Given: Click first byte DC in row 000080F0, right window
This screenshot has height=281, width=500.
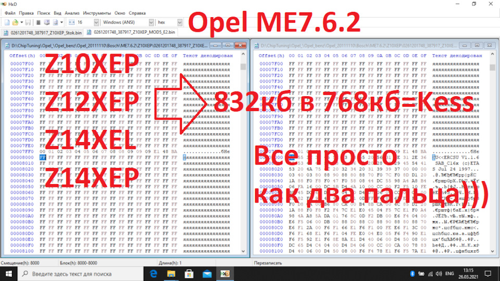Looking at the screenshot, I should (x=292, y=245).
